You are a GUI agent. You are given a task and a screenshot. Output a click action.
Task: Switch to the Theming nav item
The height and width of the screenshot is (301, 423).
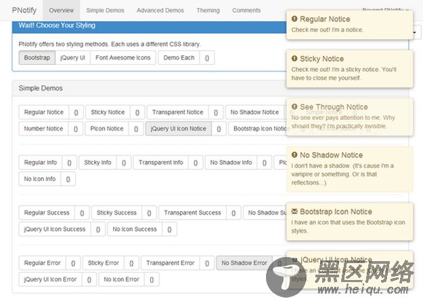(x=208, y=10)
